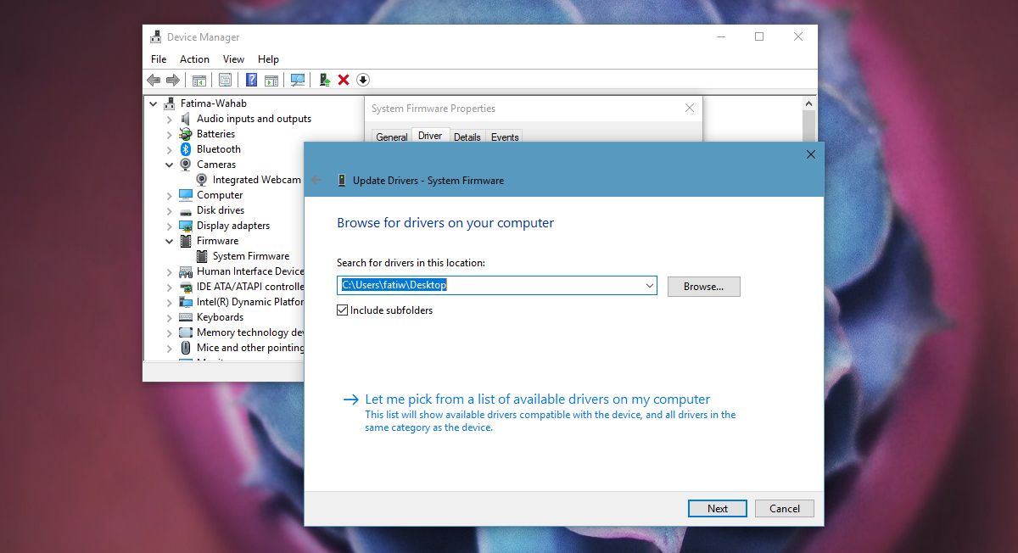Screen dimensions: 1018x553
Task: Click the Computer category monitor icon
Action: [x=186, y=195]
